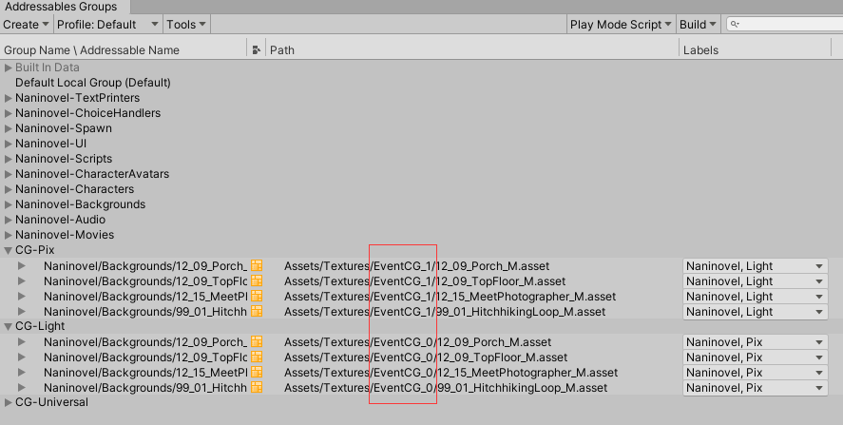Open the Profile: Default dropdown
The width and height of the screenshot is (843, 425).
[107, 25]
